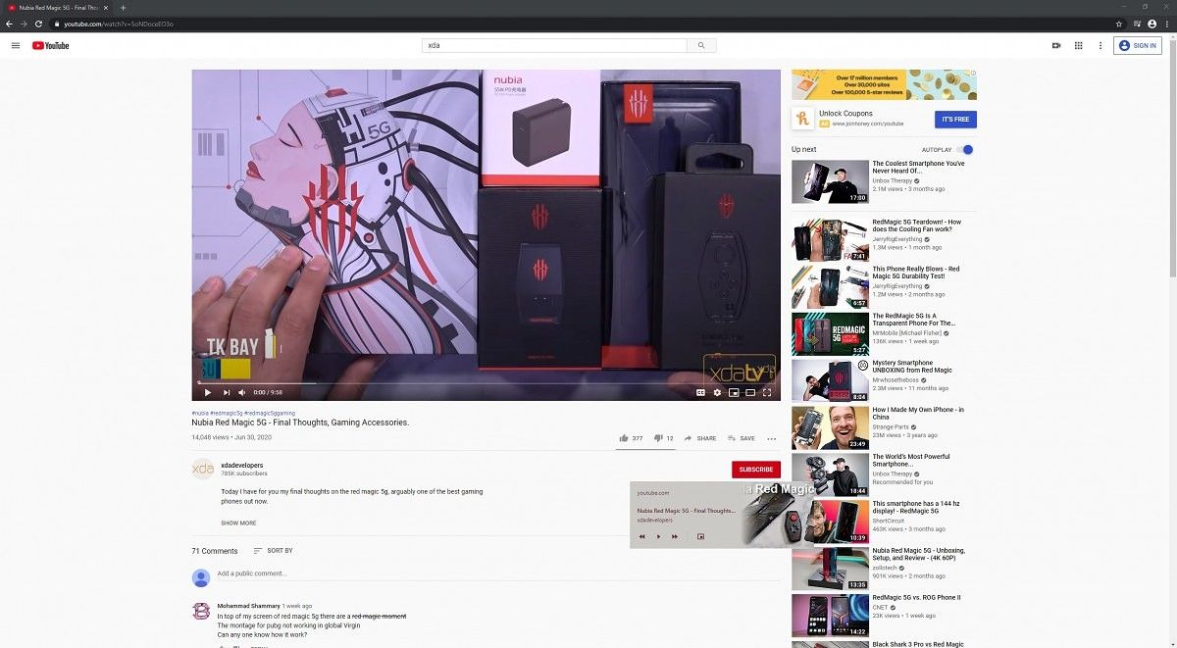Click the red SUBSCRIBE button
This screenshot has width=1177, height=648.
tap(755, 470)
